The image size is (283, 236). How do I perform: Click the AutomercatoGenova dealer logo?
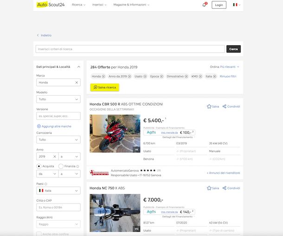tap(99, 173)
